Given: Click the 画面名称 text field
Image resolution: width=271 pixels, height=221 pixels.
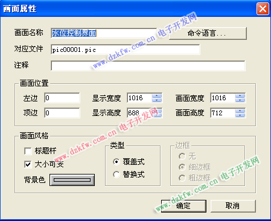Looking at the screenshot, I should click(104, 33).
